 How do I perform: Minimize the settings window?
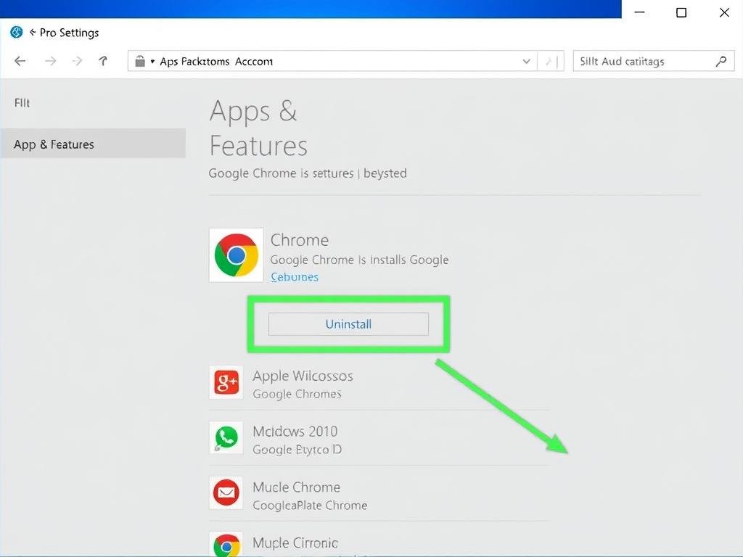point(640,12)
